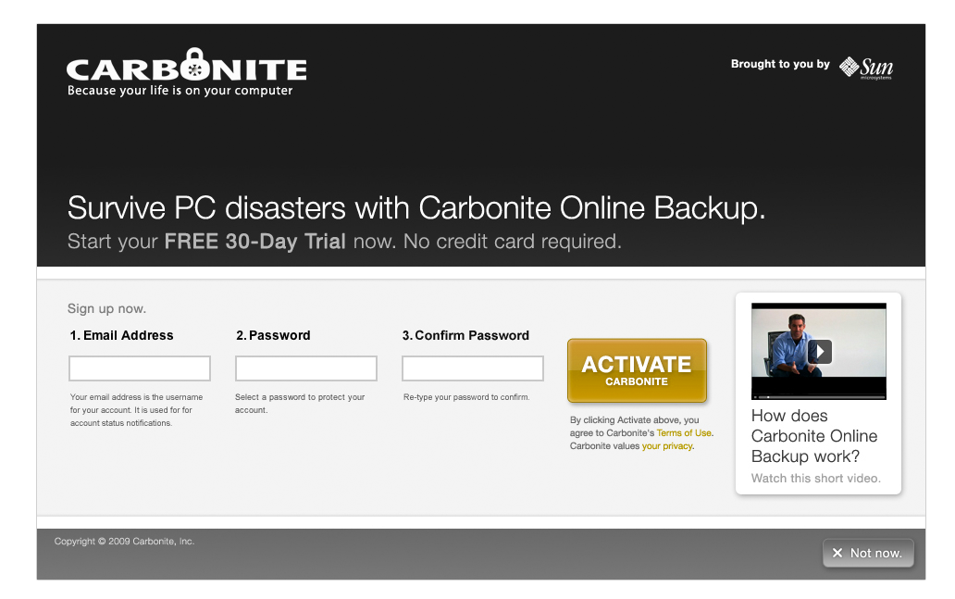This screenshot has width=955, height=599.
Task: Click 'How does Carbonite Online Backup work?' title
Action: tap(814, 436)
